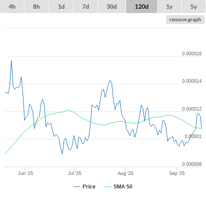
Task: Switch chart to 1y range
Action: point(169,7)
